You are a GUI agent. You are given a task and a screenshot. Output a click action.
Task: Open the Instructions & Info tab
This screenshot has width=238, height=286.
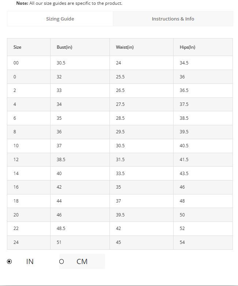pos(173,19)
